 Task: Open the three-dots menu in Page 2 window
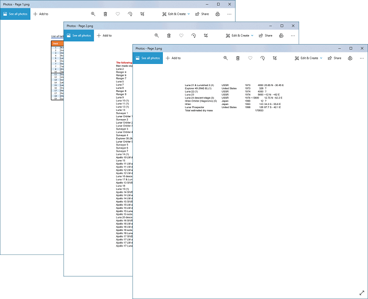(293, 35)
